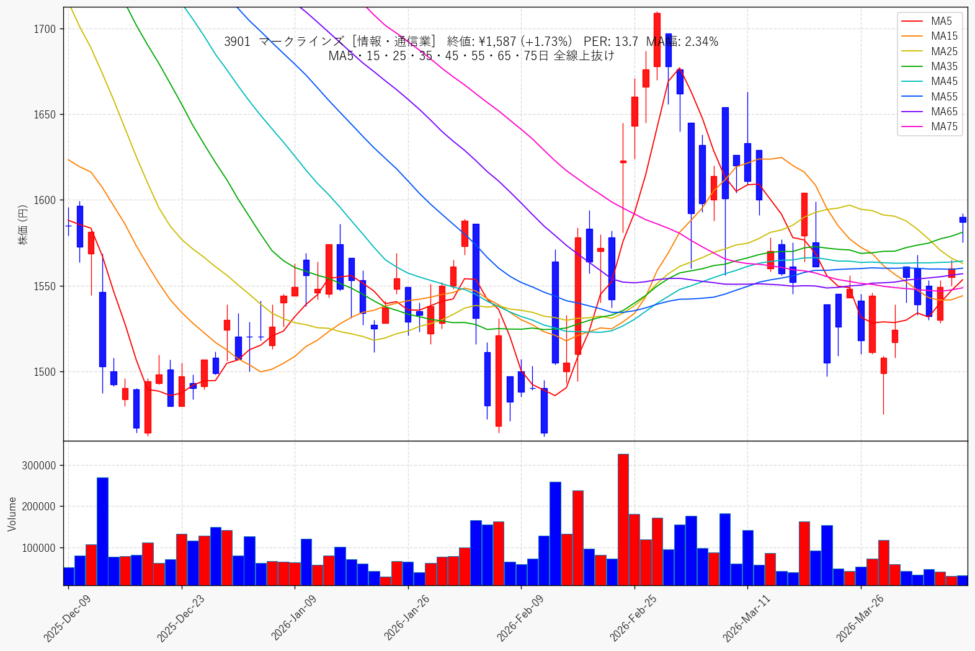Click the red MA5 legend line sample
This screenshot has width=975, height=651.
913,22
